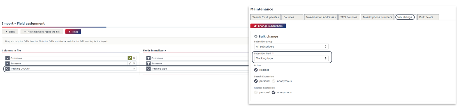This screenshot has height=109, width=459.
Task: Switch to SMS bounces tab
Action: click(349, 17)
